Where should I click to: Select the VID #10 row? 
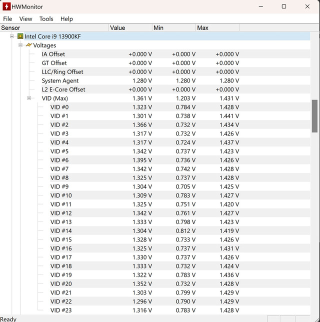tap(180, 195)
